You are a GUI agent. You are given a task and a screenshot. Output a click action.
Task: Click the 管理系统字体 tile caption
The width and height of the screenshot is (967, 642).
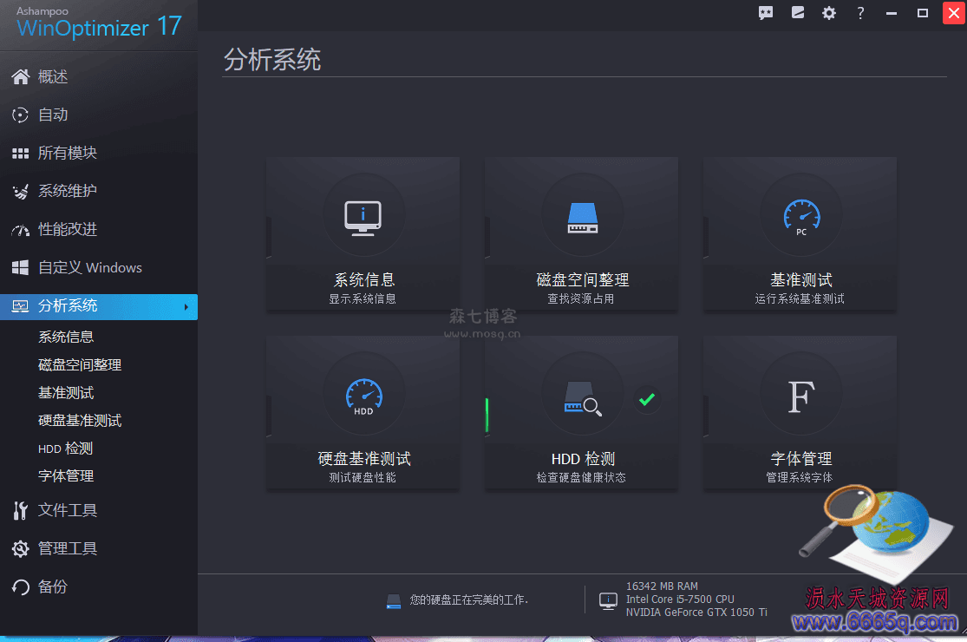[x=800, y=477]
